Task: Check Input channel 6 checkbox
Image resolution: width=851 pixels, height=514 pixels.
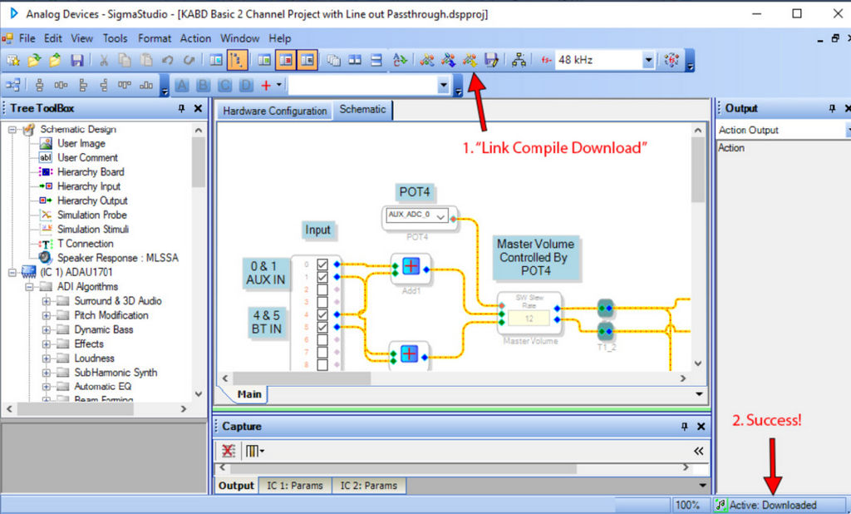Action: (322, 339)
